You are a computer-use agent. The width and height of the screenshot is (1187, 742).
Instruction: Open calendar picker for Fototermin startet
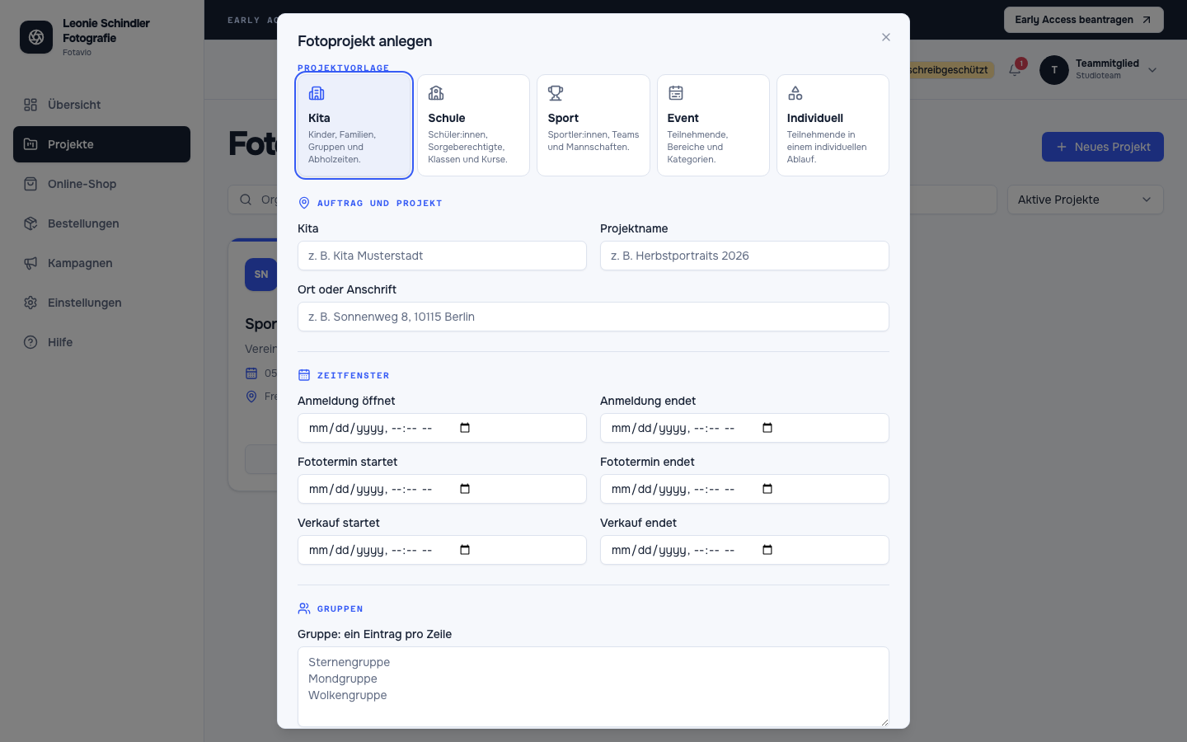tap(465, 489)
